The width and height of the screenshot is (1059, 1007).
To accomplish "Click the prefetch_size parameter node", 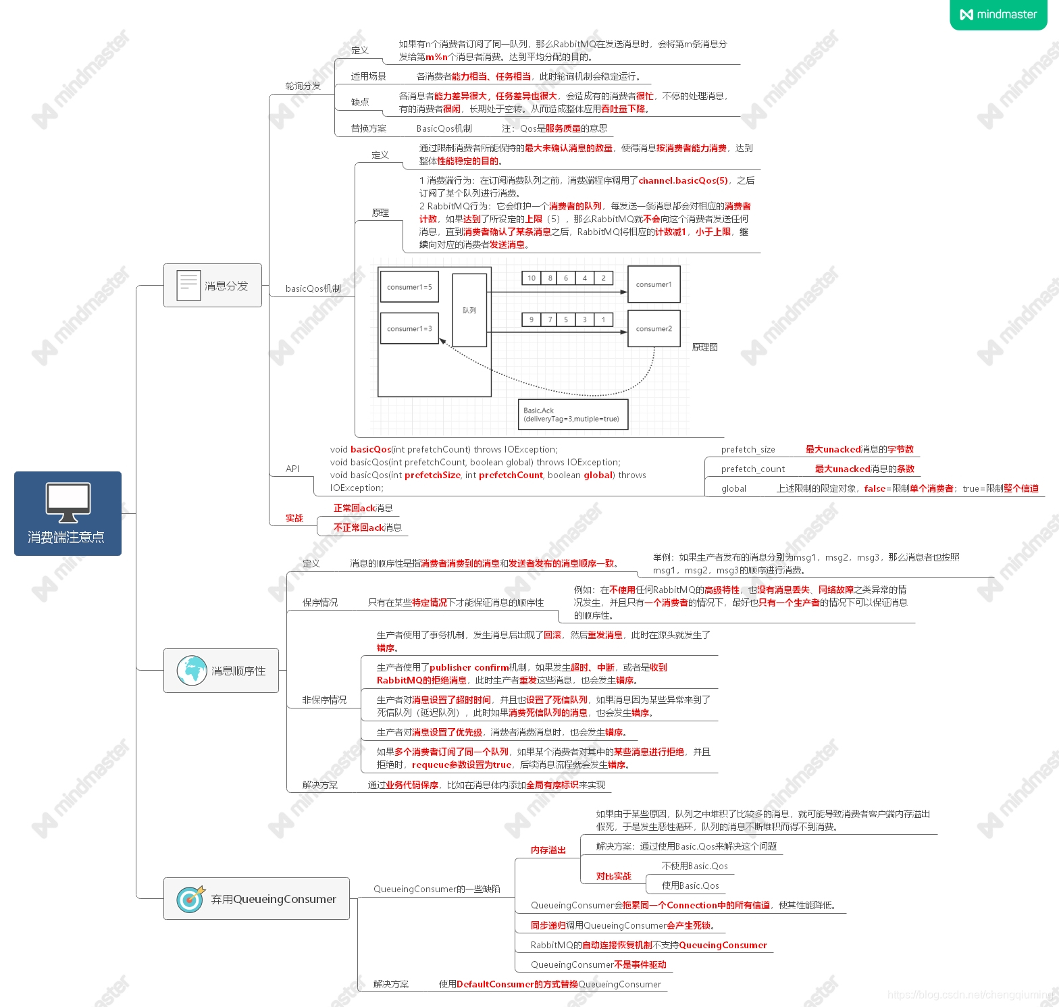I will click(748, 449).
